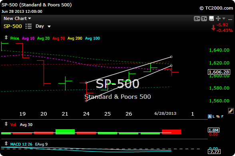Click the move crosshair arrows icon
The height and width of the screenshot is (156, 235).
[x=218, y=18]
